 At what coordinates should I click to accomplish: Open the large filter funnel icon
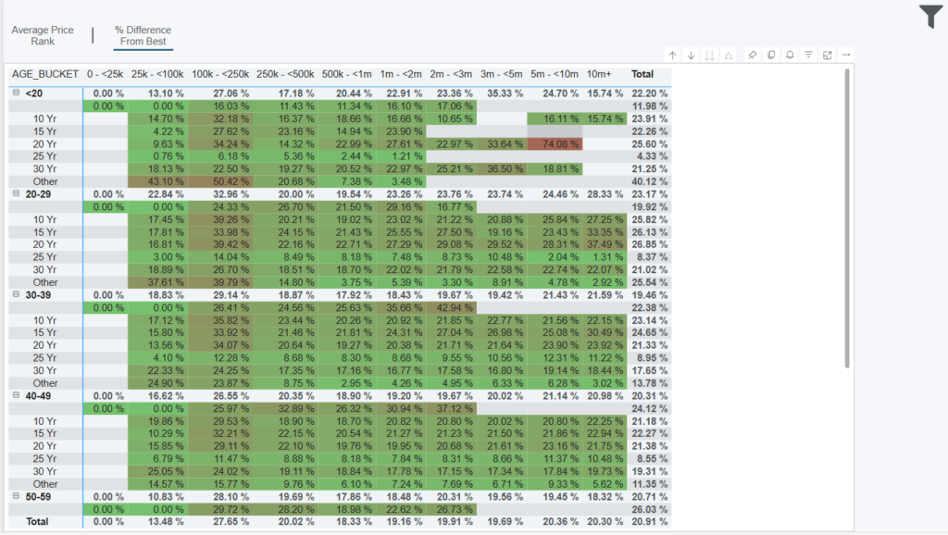point(930,17)
